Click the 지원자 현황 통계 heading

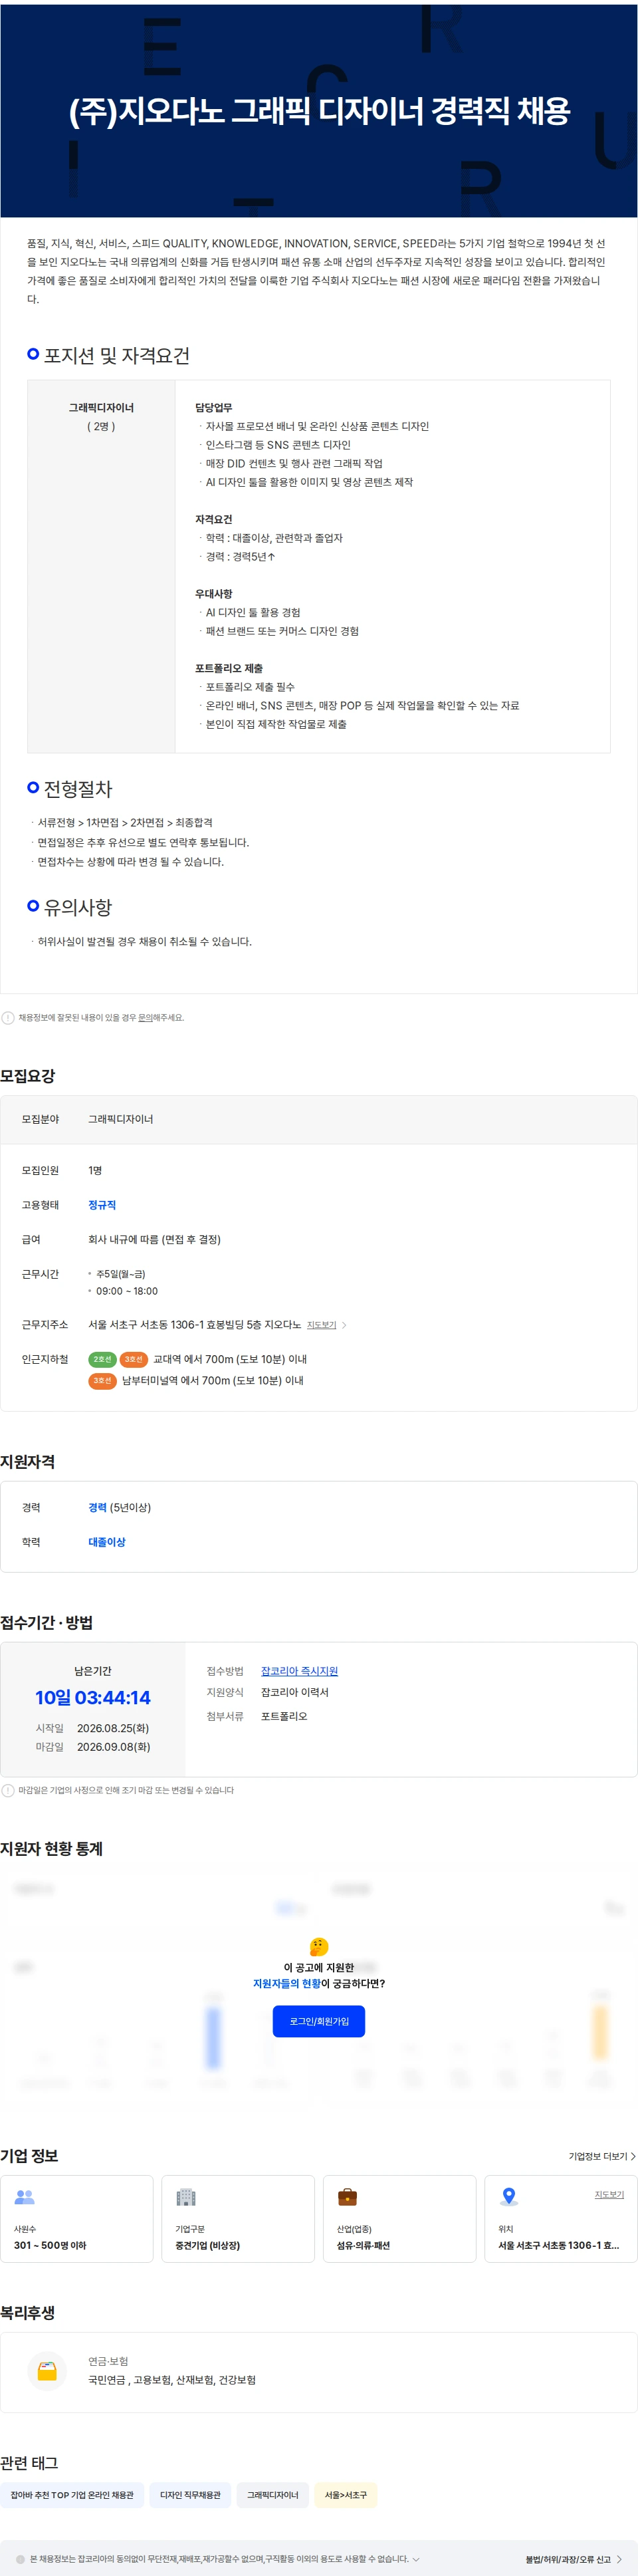51,1849
